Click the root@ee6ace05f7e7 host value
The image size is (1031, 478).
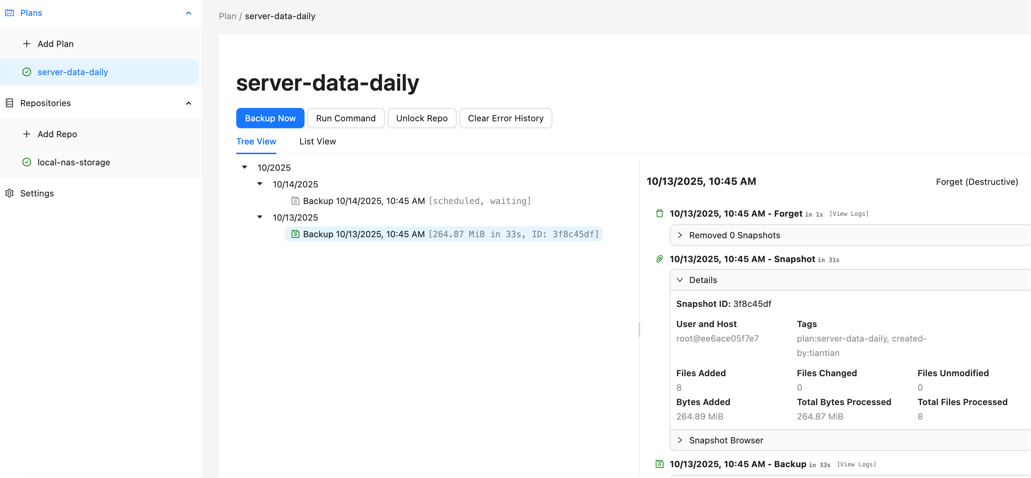point(717,338)
